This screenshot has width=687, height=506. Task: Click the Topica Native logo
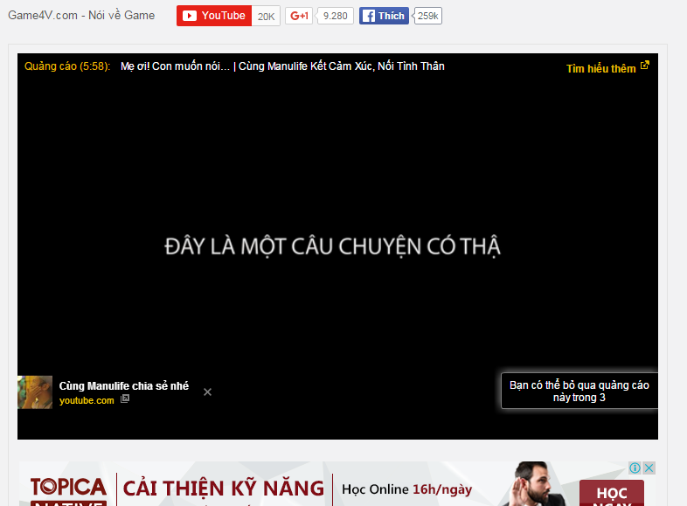pos(68,490)
